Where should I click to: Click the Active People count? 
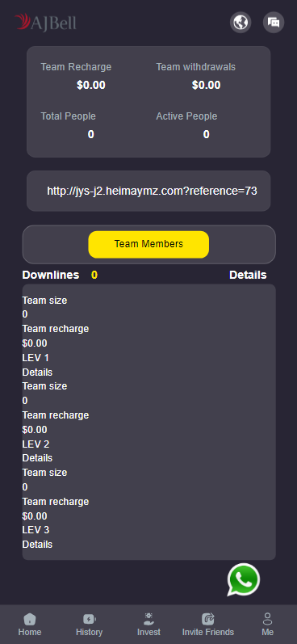tap(207, 134)
